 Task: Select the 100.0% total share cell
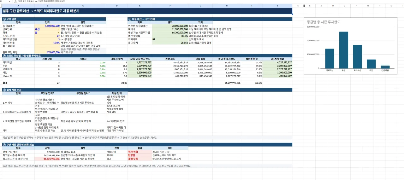pos(252,83)
